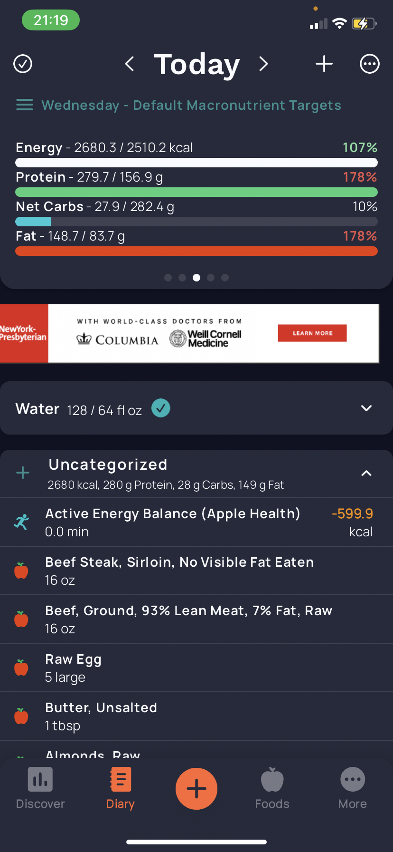Tap the plus icon in header
Image resolution: width=393 pixels, height=852 pixels.
324,64
